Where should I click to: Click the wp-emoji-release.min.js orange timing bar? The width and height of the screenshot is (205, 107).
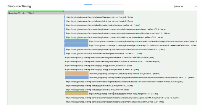click(x=77, y=74)
